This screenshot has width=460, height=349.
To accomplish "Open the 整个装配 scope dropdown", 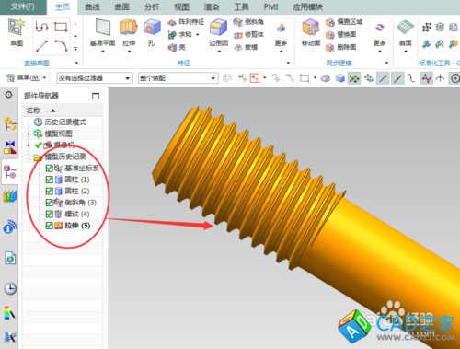I will 178,78.
